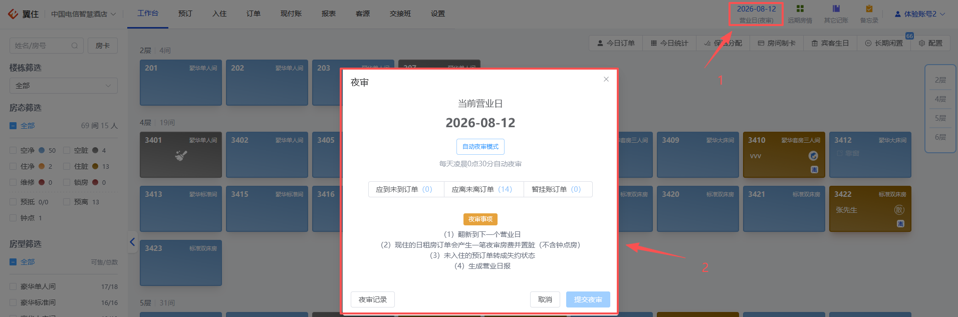Close the 夜审 dialog
The height and width of the screenshot is (317, 958).
pos(606,79)
